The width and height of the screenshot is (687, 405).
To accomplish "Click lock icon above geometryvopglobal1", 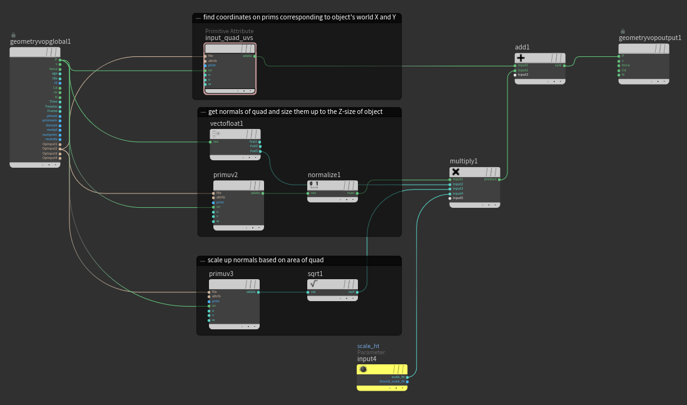I will [x=13, y=35].
